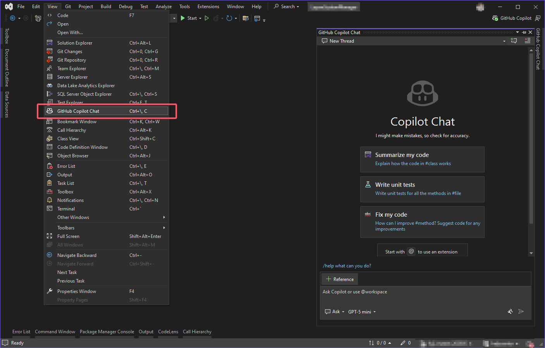Open the Copilot Chat window options dropdown
The width and height of the screenshot is (545, 348).
click(x=517, y=33)
